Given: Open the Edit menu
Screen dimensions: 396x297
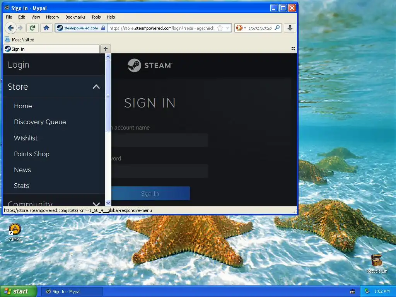Looking at the screenshot, I should 22,17.
